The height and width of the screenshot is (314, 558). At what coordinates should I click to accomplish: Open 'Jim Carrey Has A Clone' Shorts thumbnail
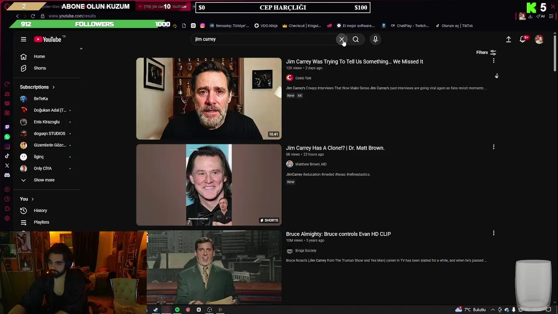209,185
